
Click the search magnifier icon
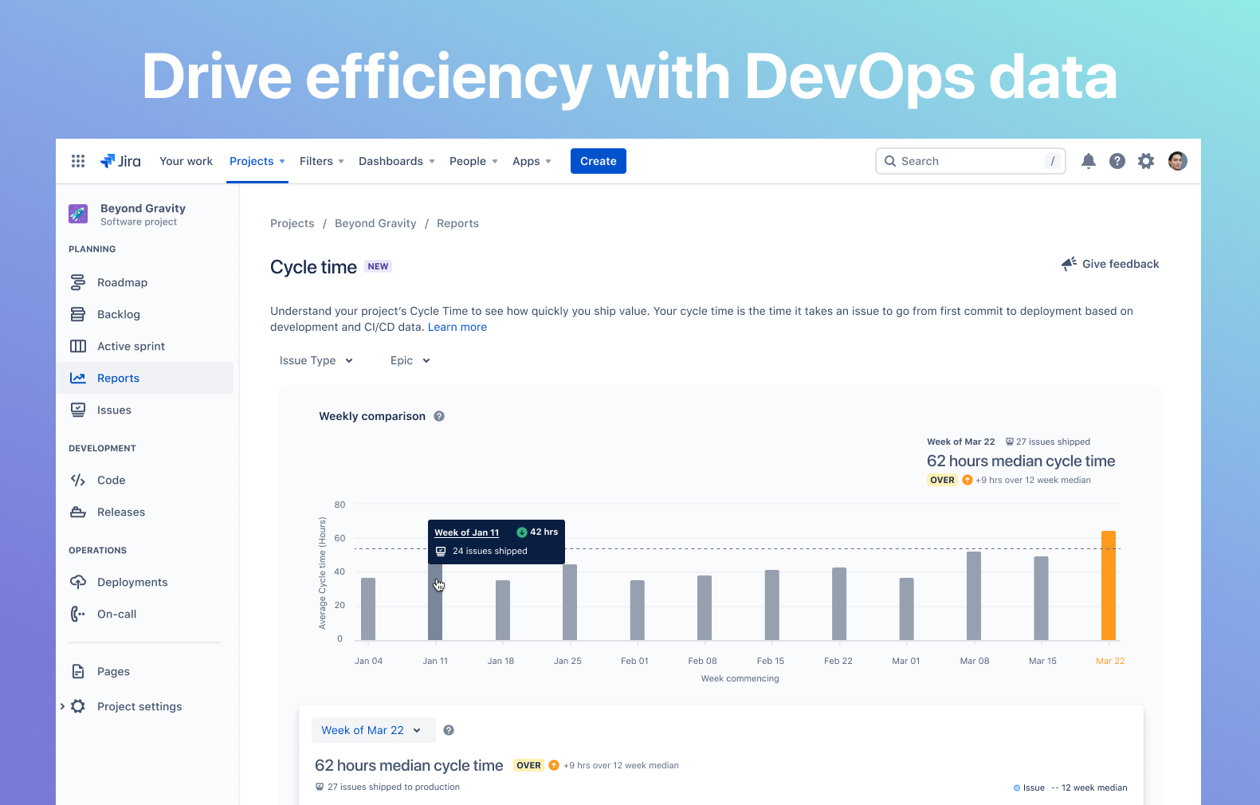890,161
